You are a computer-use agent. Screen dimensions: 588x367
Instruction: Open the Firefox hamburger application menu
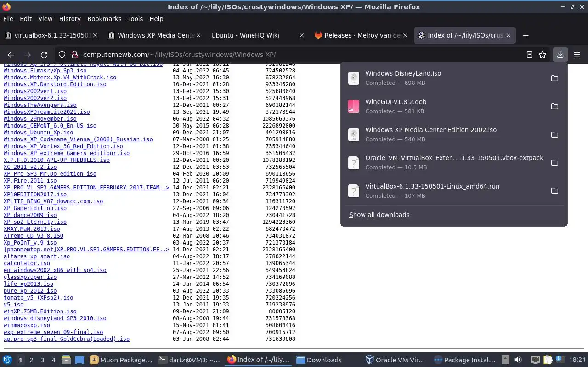(577, 55)
